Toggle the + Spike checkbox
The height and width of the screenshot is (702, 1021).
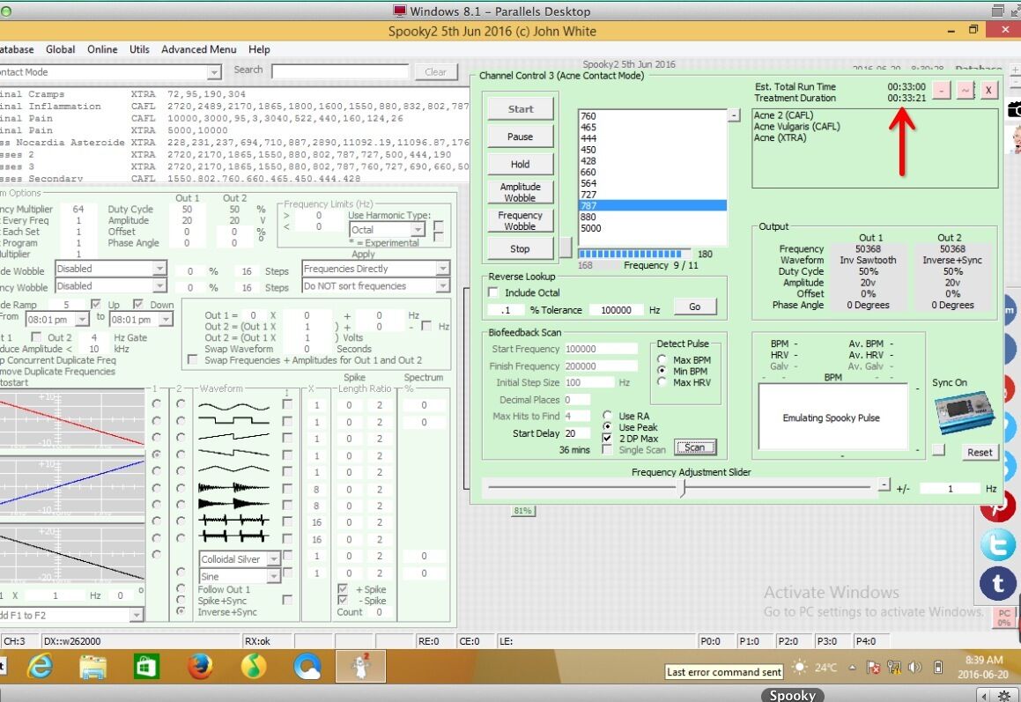point(343,588)
